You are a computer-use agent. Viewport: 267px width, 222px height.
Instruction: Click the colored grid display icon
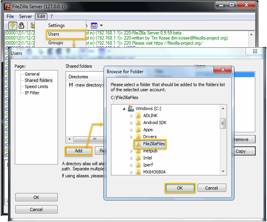[94, 25]
